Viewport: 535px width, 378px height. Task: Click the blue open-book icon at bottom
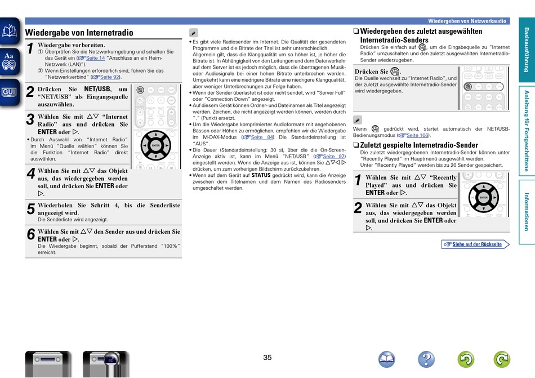[386, 359]
